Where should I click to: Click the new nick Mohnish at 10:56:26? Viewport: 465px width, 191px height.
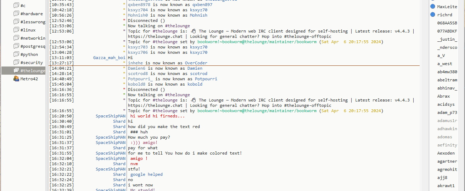click(x=198, y=15)
